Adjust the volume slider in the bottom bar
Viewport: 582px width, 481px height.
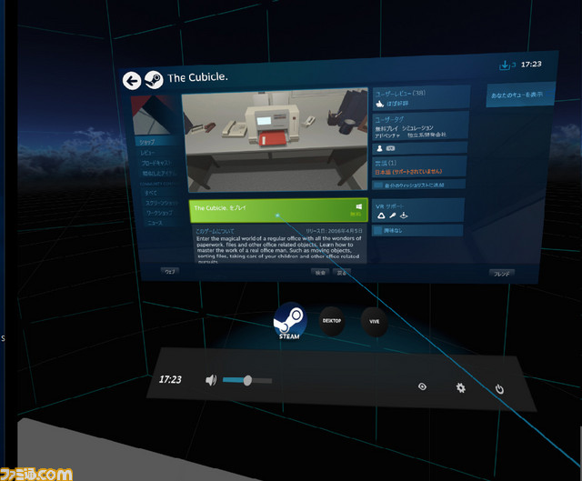(x=247, y=380)
